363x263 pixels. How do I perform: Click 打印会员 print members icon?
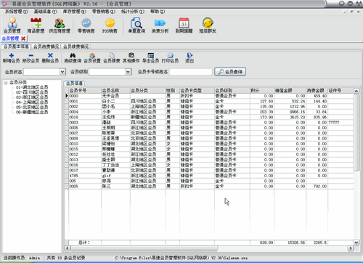[170, 58]
